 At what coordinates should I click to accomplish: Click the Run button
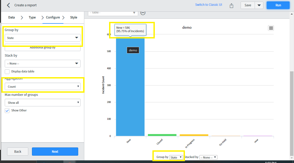278,5
